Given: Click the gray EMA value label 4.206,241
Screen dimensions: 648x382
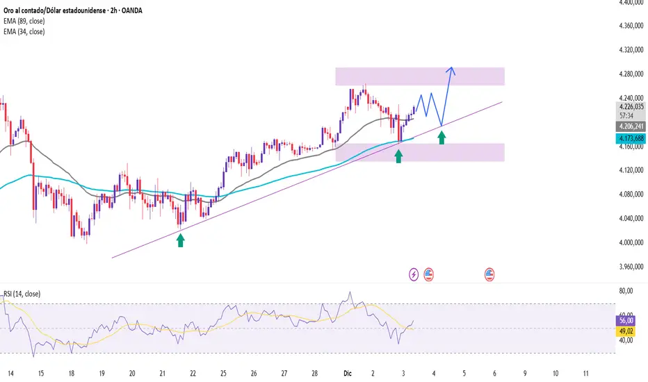Looking at the screenshot, I should (x=631, y=126).
